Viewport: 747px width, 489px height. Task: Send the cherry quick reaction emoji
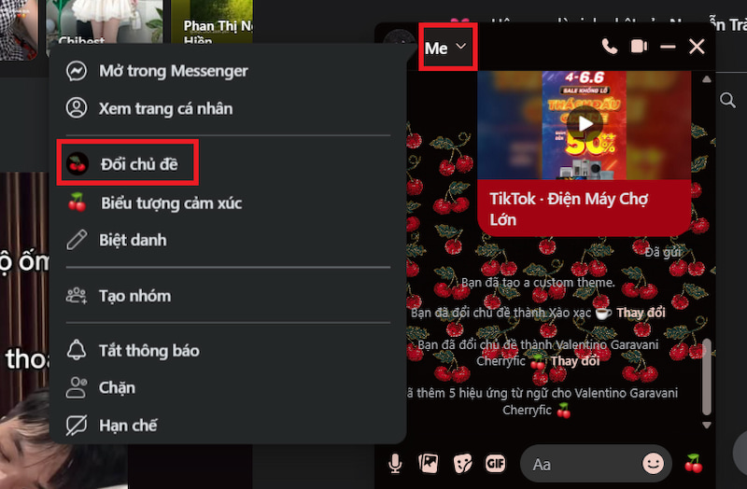694,463
